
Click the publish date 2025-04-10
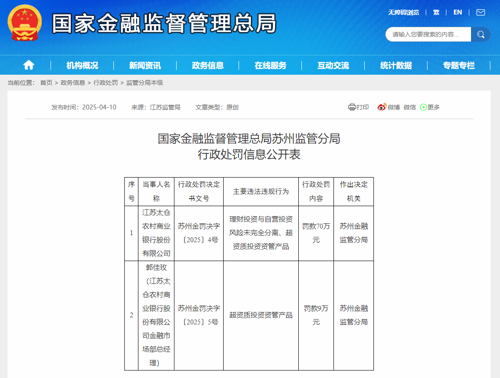tap(99, 107)
